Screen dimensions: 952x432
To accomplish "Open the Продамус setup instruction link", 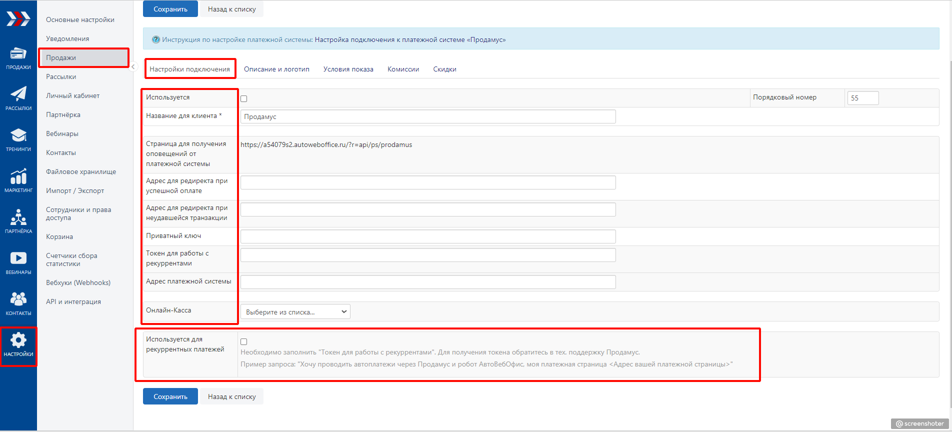I will coord(410,39).
